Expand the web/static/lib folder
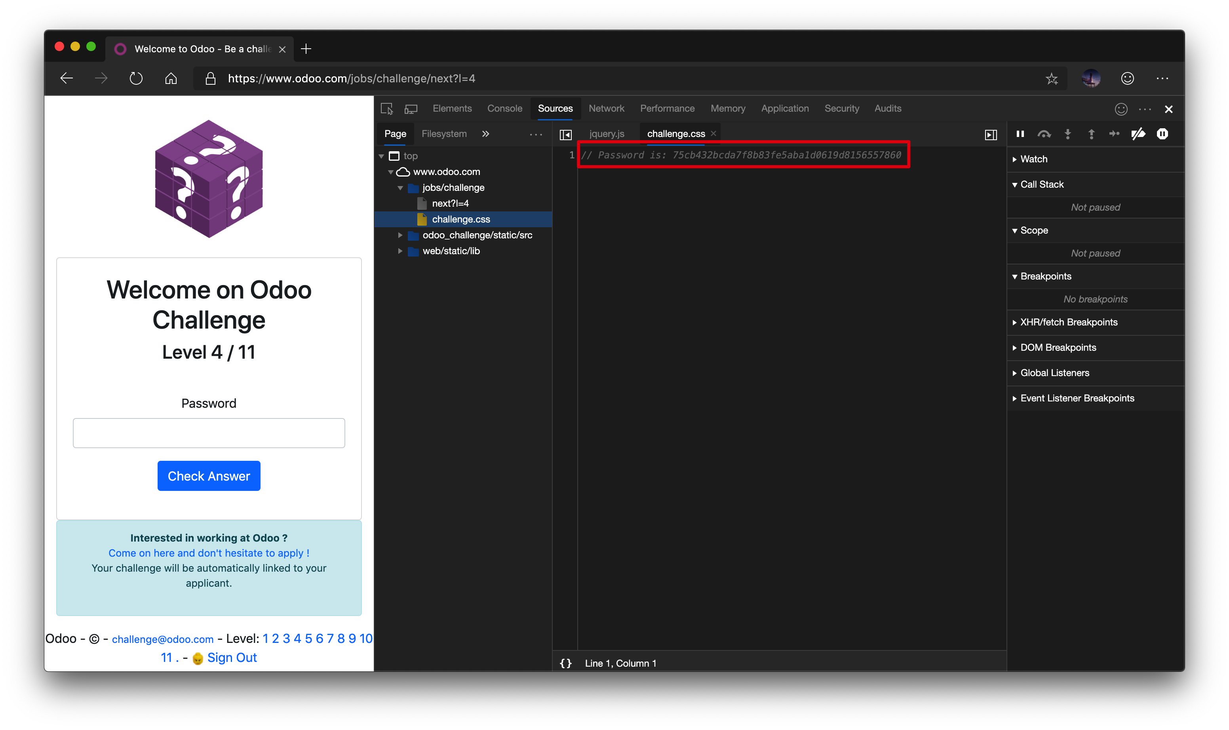This screenshot has width=1229, height=730. 400,251
